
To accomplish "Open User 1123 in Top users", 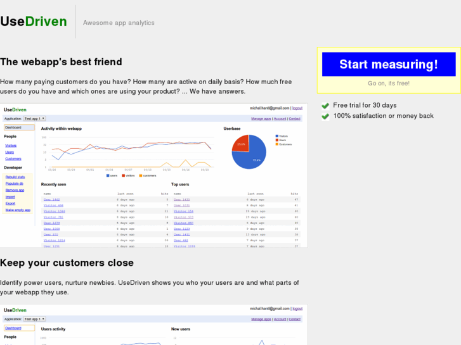I will tap(182, 229).
